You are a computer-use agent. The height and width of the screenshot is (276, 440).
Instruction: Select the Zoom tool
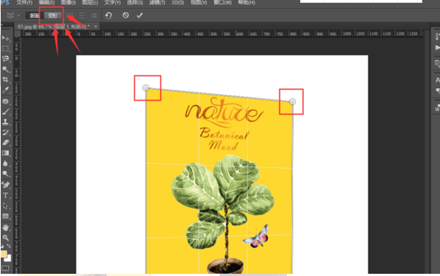(5, 238)
